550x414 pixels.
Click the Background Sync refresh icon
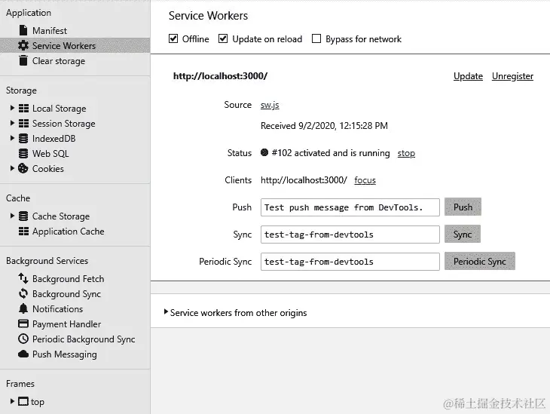(x=23, y=293)
